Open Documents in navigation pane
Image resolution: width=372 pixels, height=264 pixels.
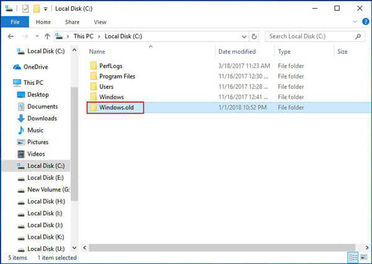(43, 106)
